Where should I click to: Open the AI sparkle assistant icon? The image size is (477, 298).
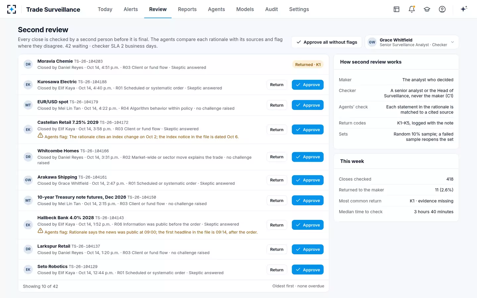point(464,9)
